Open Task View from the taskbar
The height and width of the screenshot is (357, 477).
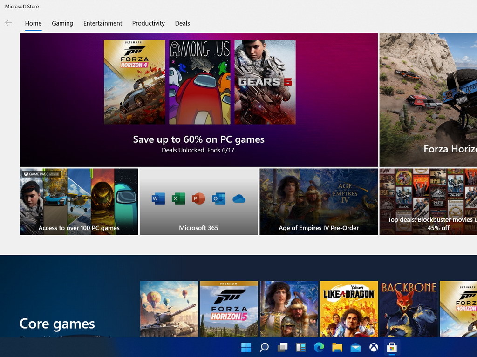point(283,347)
